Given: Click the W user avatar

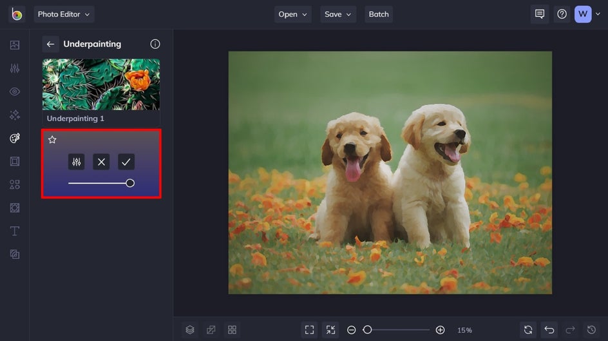Looking at the screenshot, I should 583,14.
